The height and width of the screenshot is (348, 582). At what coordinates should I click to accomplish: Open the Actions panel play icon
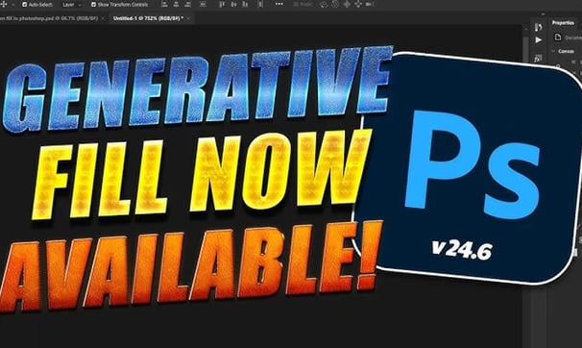tap(538, 40)
